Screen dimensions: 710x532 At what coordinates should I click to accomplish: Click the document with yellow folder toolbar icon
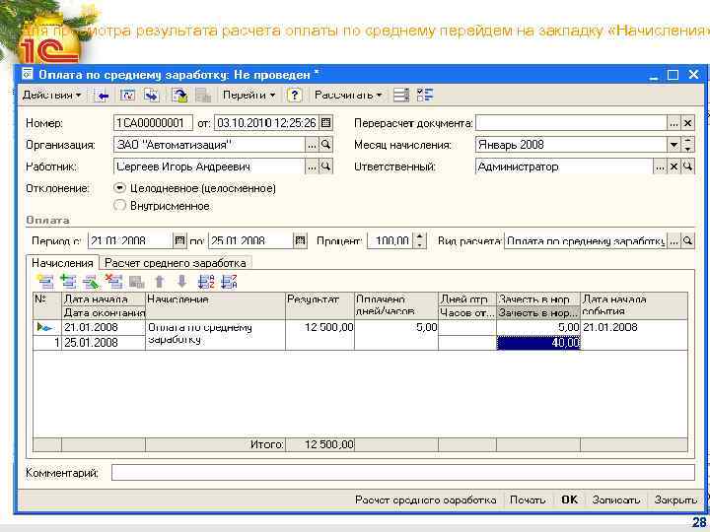pyautogui.click(x=179, y=95)
